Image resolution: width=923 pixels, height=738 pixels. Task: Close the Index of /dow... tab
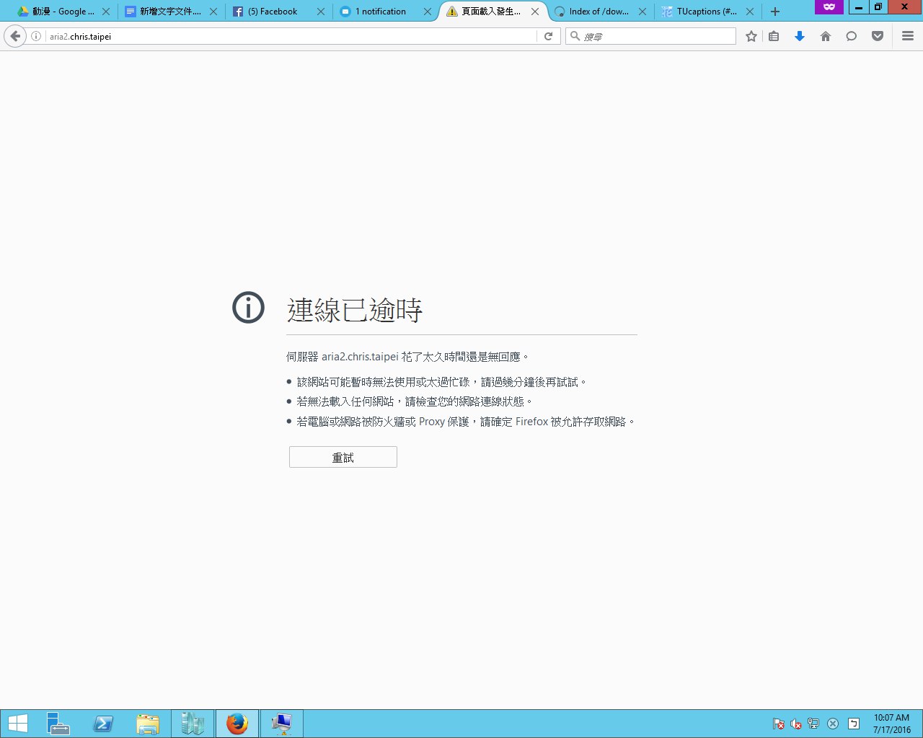(642, 12)
